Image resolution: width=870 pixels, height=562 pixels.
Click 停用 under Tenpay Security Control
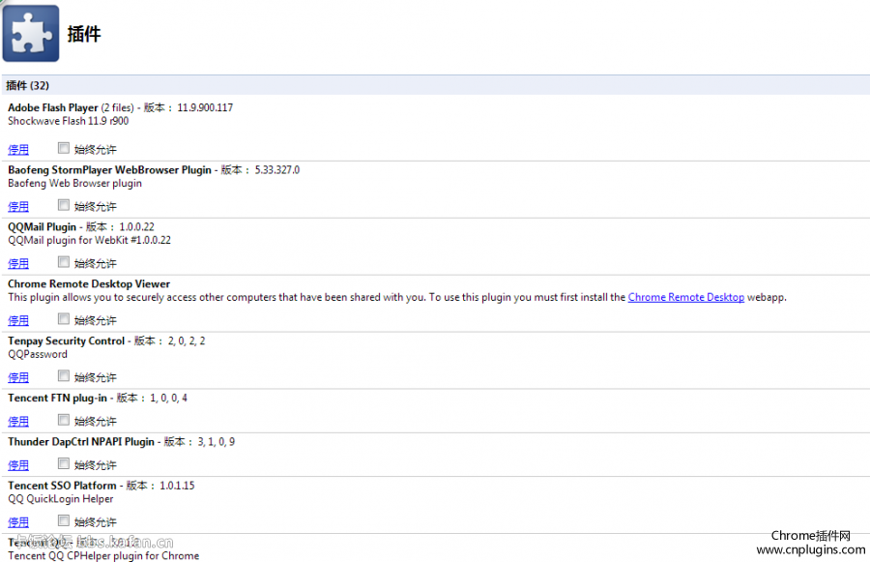pyautogui.click(x=18, y=377)
